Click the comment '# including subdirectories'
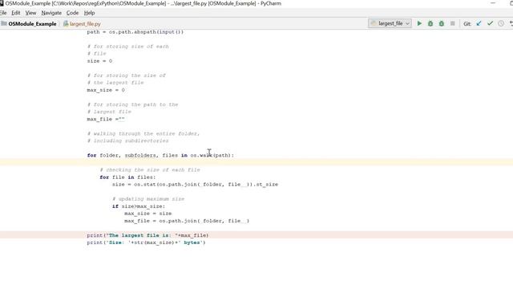Screen dimensions: 513x289 click(128, 141)
